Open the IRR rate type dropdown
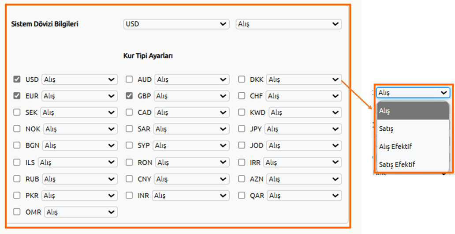 tap(302, 162)
